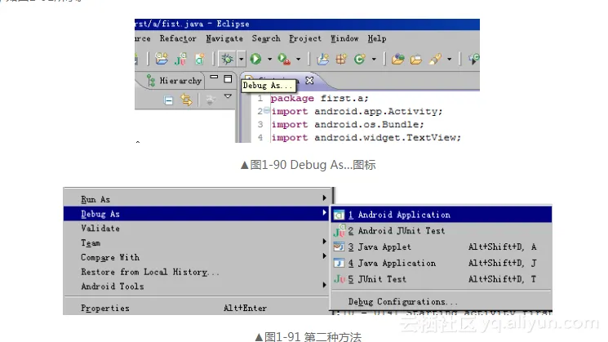Expand the Run As submenu
Screen dimensions: 608x342
pyautogui.click(x=196, y=199)
